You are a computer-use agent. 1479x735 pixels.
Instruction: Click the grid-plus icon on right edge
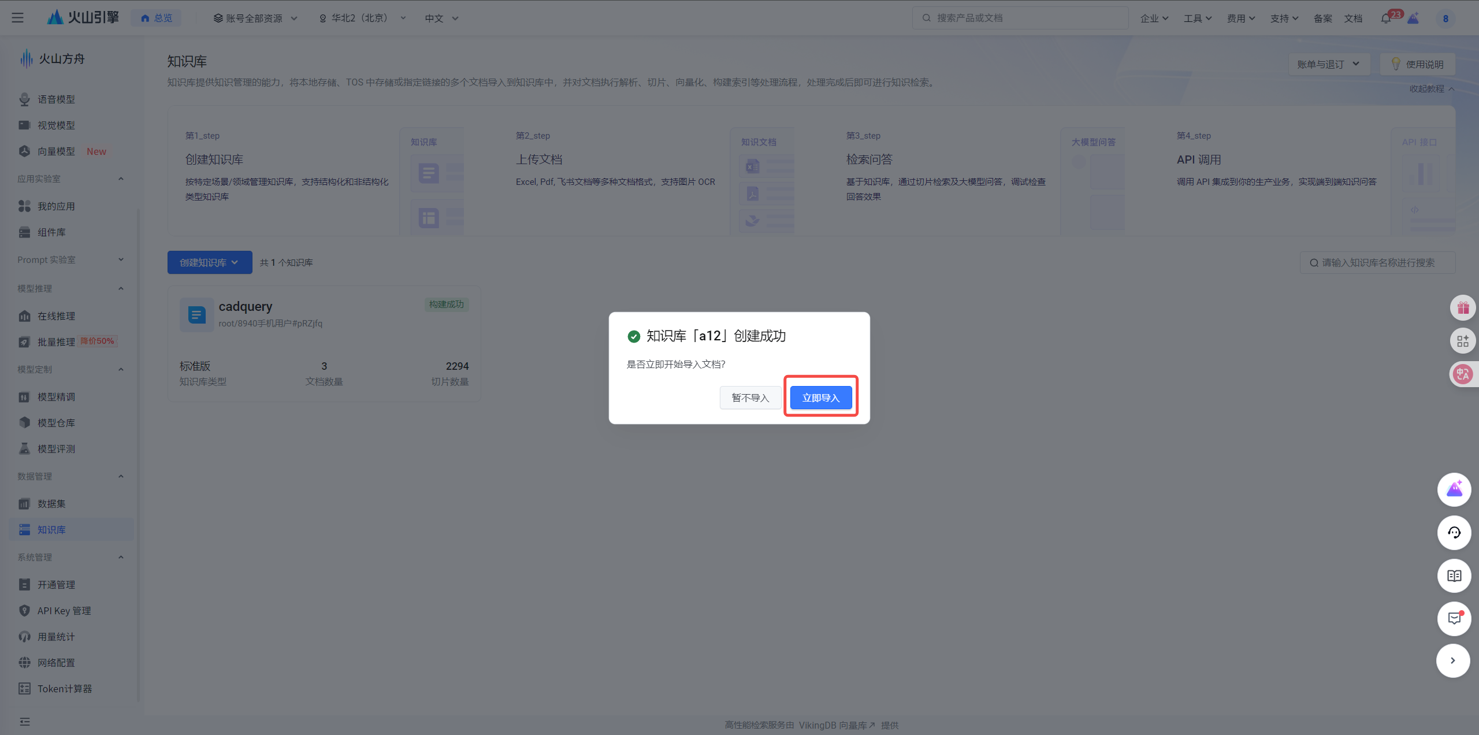tap(1463, 341)
